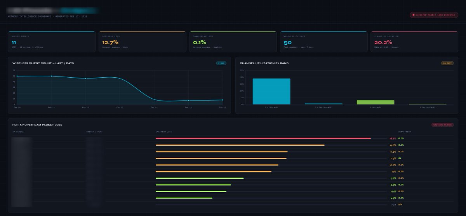Screen dimensions: 466x216
Task: Click the green 6.1% upstream loss bar
Action: click(x=191, y=192)
